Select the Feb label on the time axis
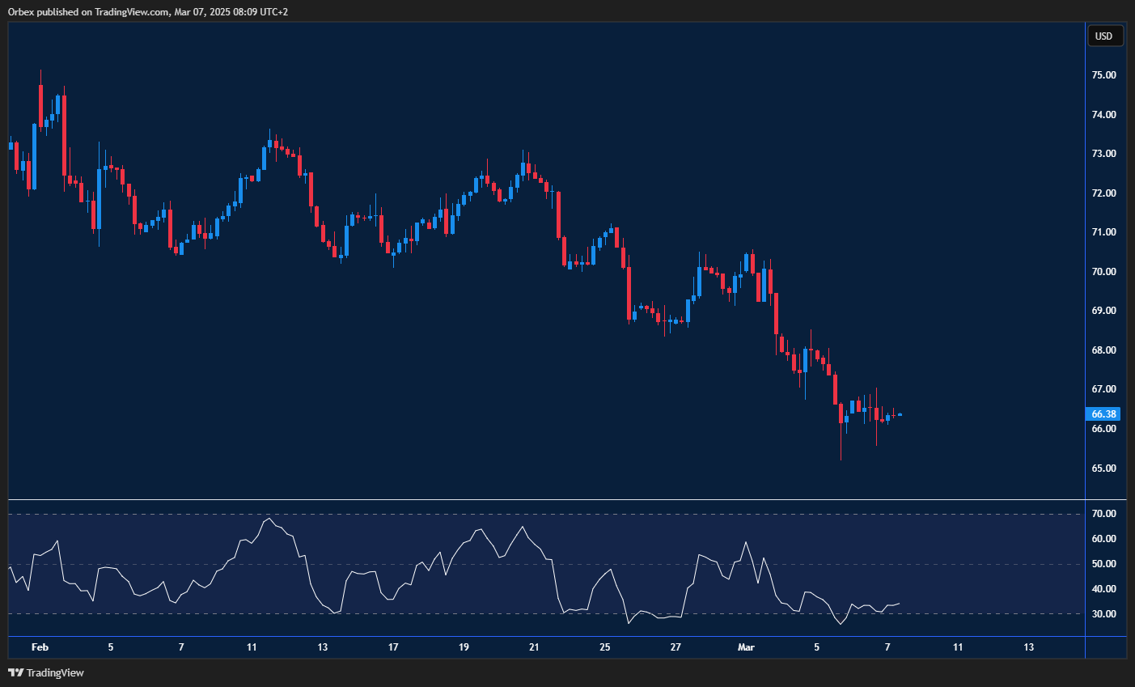Image resolution: width=1135 pixels, height=687 pixels. coord(40,647)
